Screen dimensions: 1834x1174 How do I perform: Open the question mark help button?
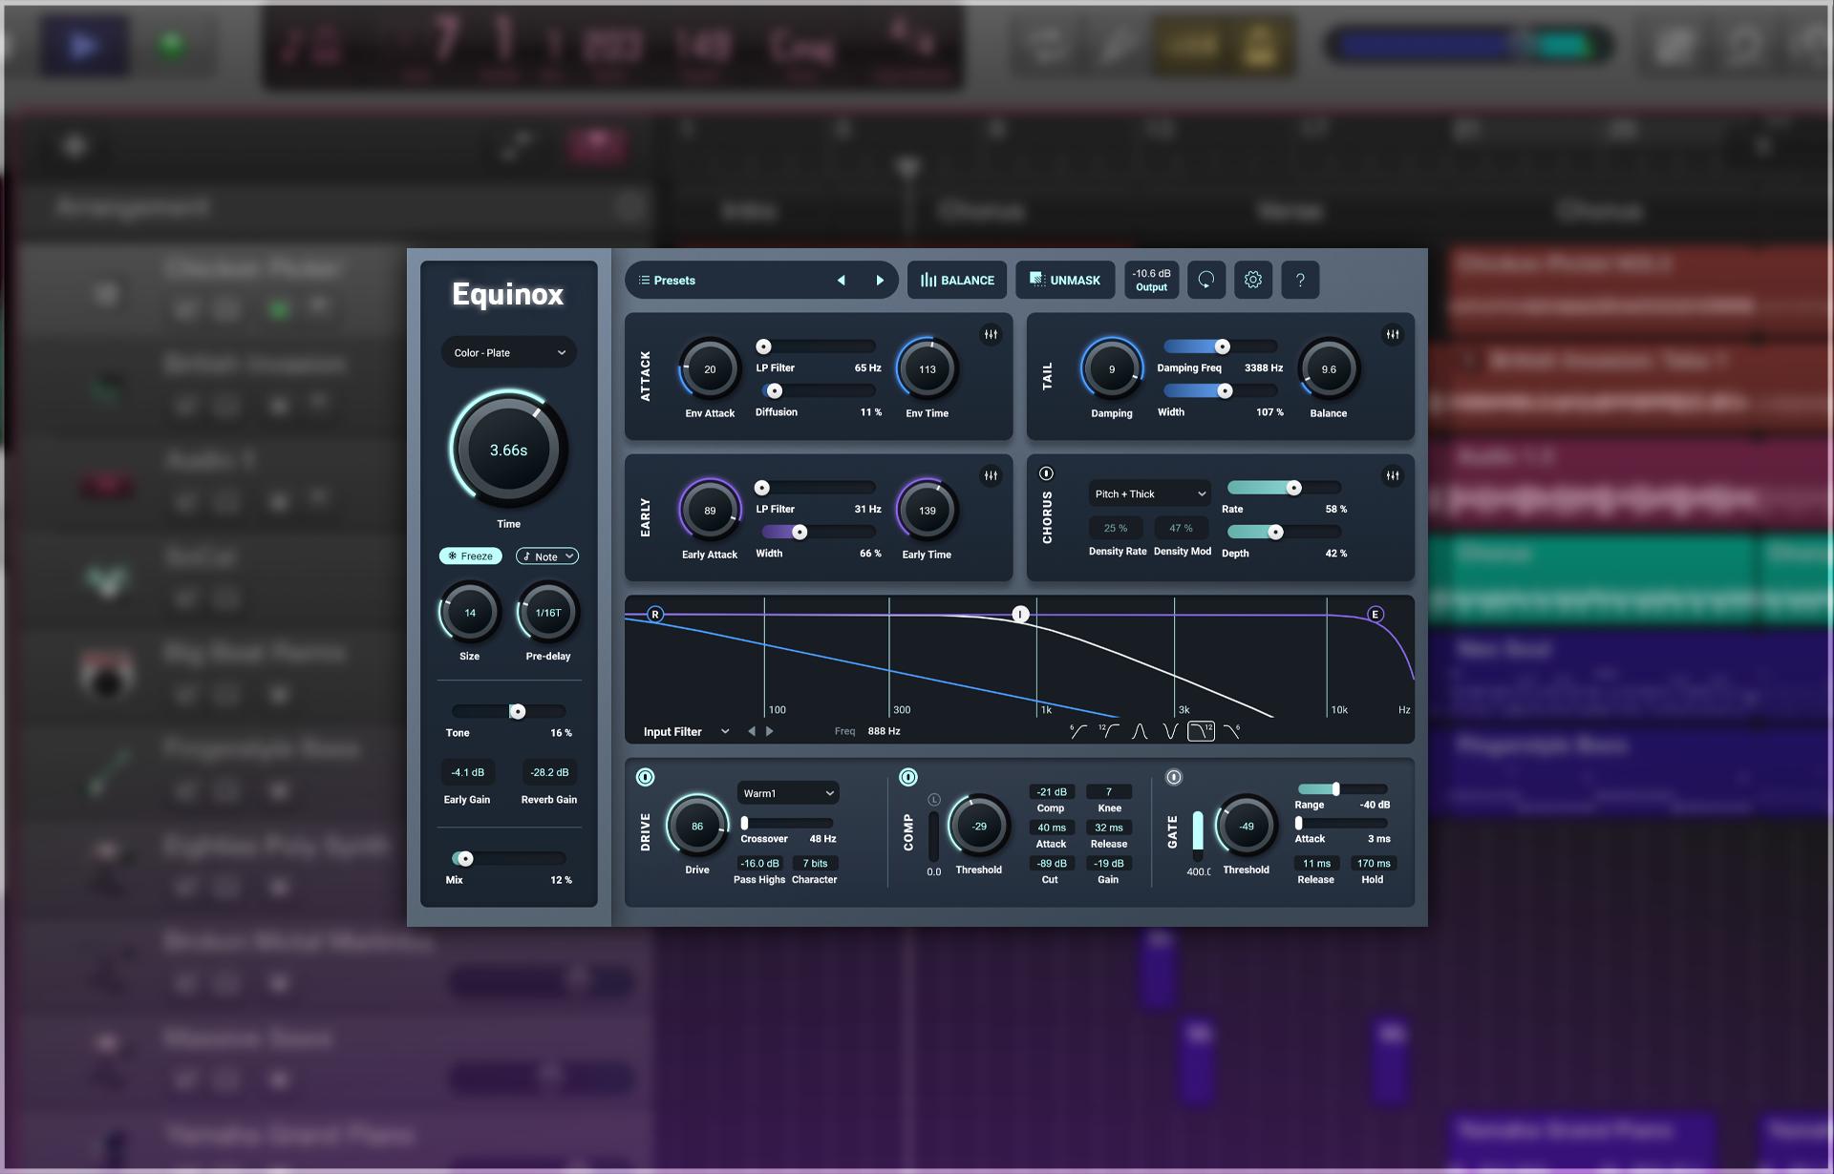click(x=1300, y=280)
